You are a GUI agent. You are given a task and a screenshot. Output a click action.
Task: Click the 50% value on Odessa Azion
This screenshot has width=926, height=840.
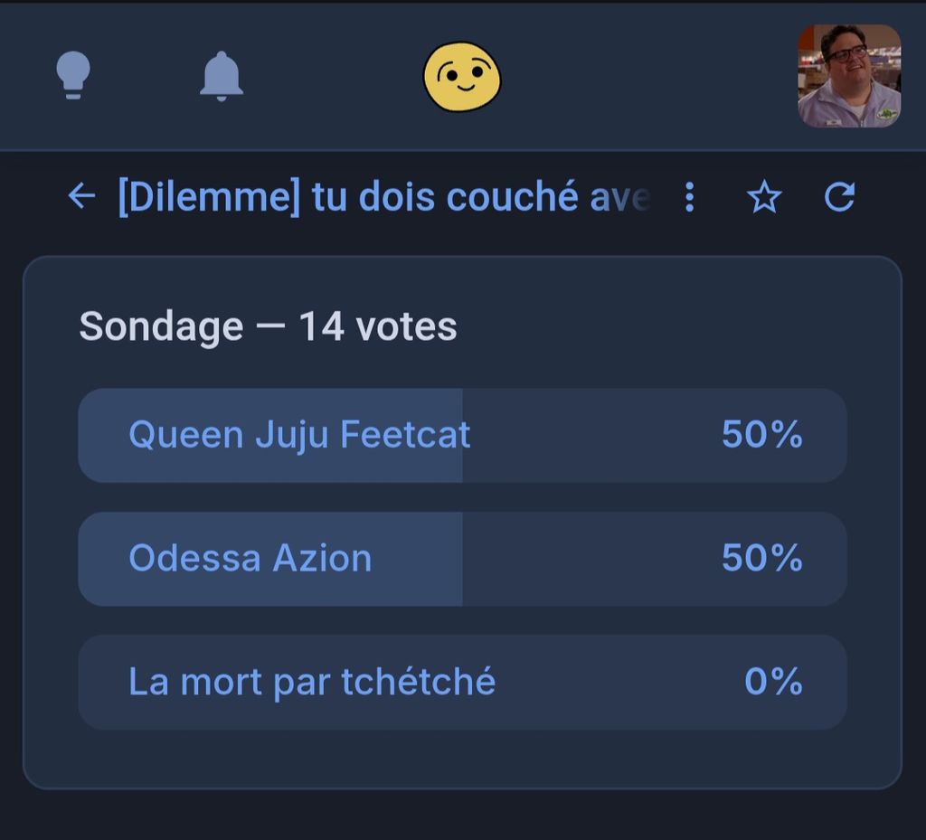761,558
